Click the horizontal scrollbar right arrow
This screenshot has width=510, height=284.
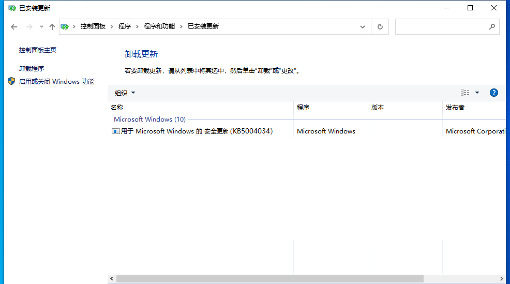502,278
